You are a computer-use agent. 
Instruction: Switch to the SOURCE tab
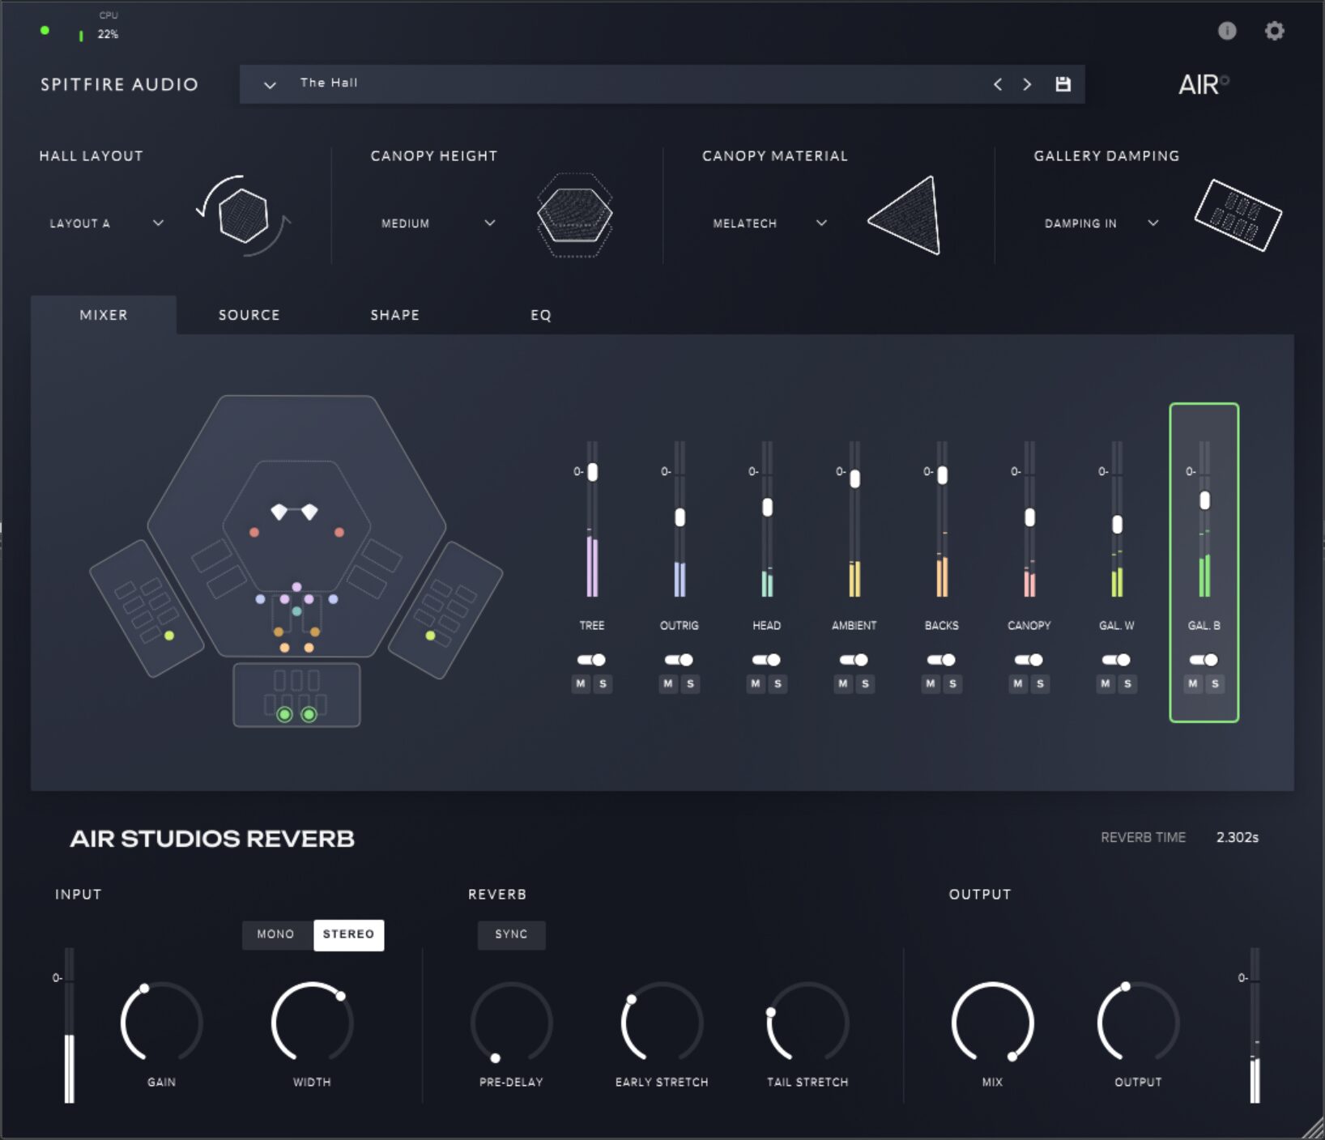[249, 315]
